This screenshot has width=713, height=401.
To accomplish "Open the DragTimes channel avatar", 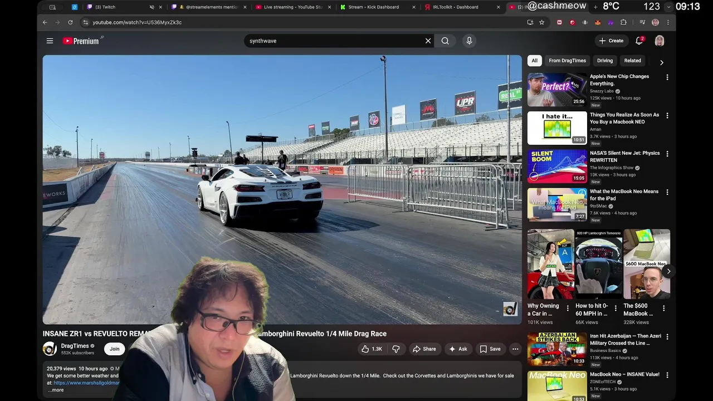I will click(50, 349).
